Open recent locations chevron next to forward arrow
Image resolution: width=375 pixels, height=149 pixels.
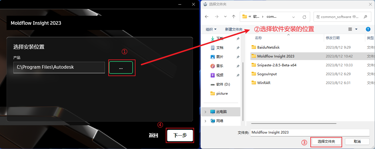pos(226,17)
